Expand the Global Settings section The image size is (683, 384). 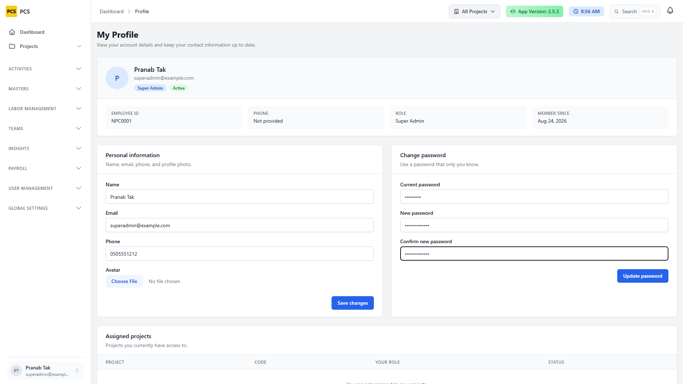pyautogui.click(x=45, y=208)
